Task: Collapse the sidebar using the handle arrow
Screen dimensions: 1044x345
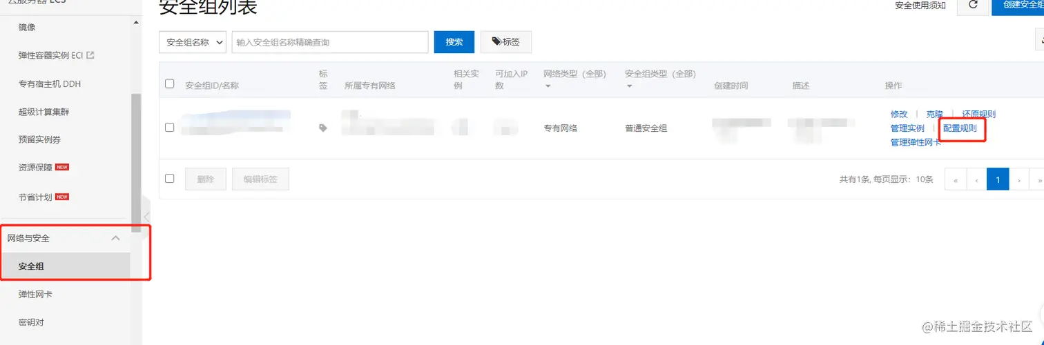Action: coord(146,217)
